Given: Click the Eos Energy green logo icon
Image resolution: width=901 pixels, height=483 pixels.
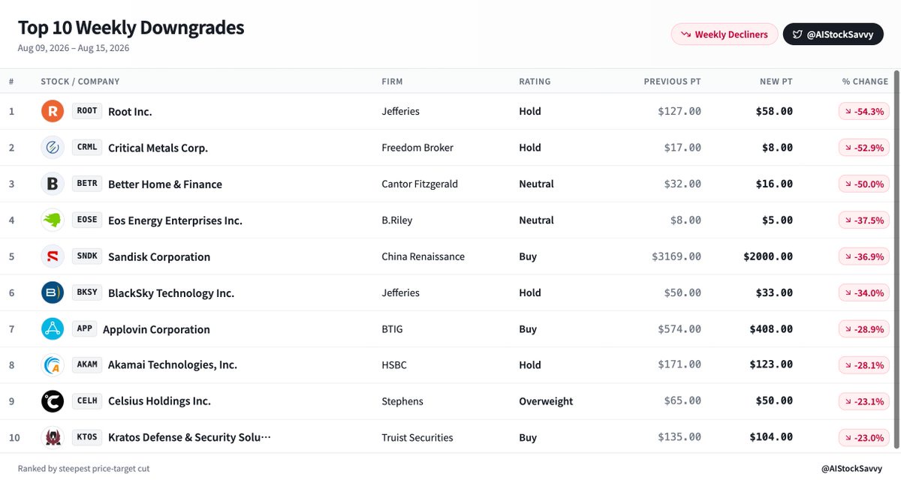Looking at the screenshot, I should 53,220.
